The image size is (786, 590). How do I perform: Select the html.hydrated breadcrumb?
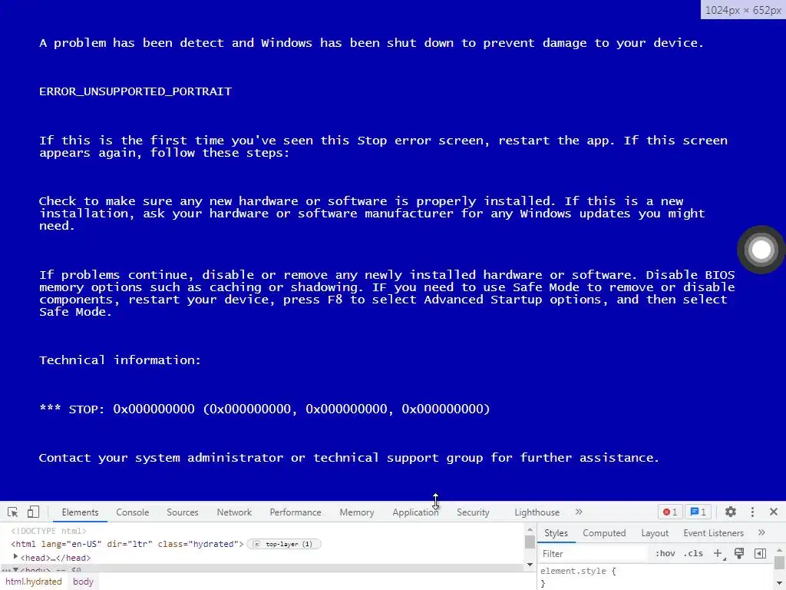(x=34, y=582)
